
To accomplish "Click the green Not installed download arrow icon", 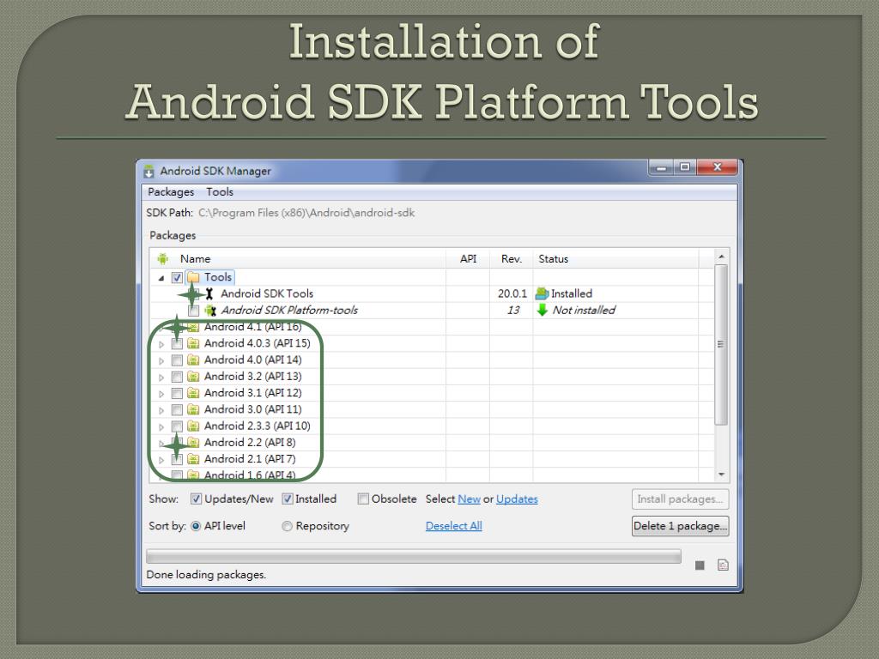I will point(543,310).
